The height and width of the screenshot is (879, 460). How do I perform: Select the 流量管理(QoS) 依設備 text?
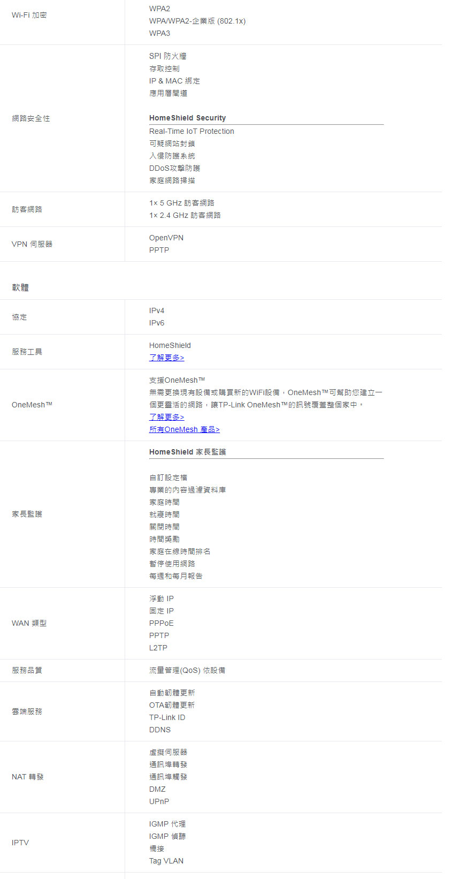click(x=187, y=670)
